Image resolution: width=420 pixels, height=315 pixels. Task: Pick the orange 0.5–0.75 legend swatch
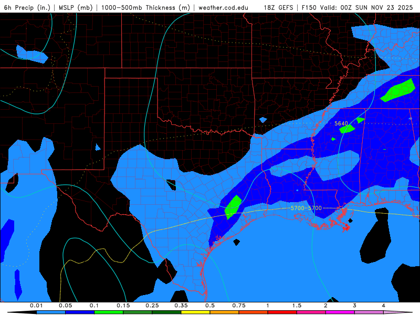(225, 312)
